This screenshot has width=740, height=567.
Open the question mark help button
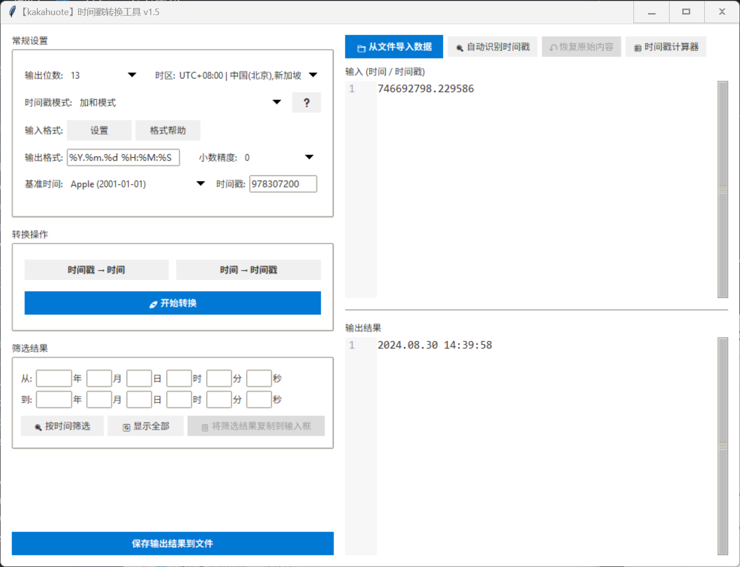[x=306, y=103]
